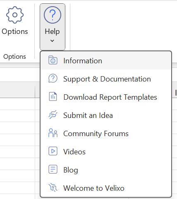Select Welcome to Velixo
The image size is (177, 199).
coord(106,188)
